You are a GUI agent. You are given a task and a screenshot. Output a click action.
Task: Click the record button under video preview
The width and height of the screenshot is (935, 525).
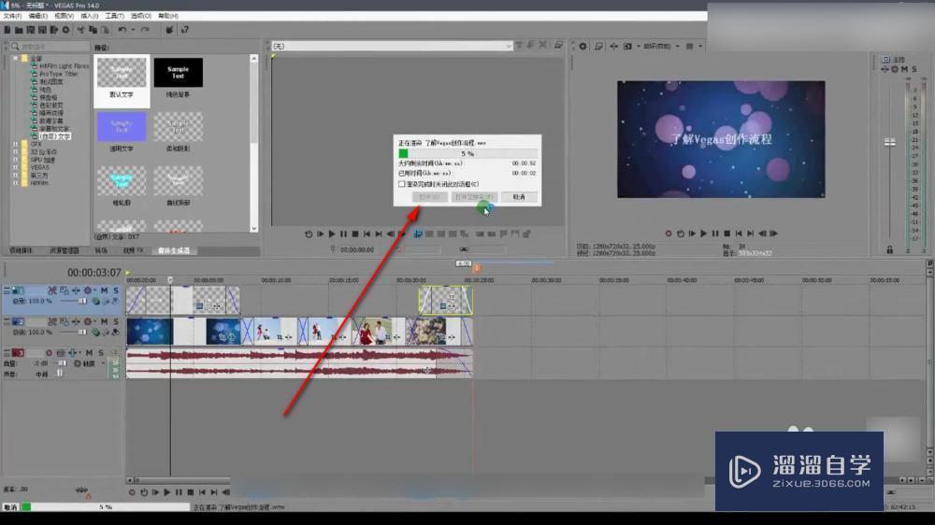669,234
